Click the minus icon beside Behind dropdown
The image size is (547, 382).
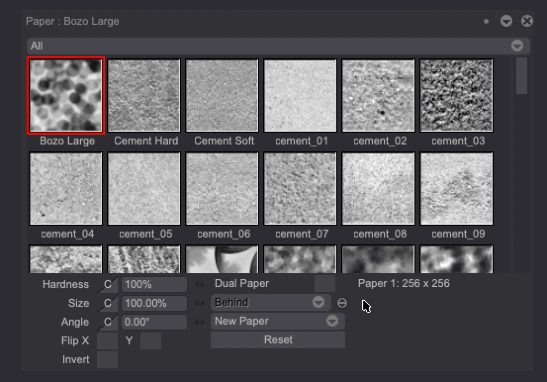tap(342, 303)
